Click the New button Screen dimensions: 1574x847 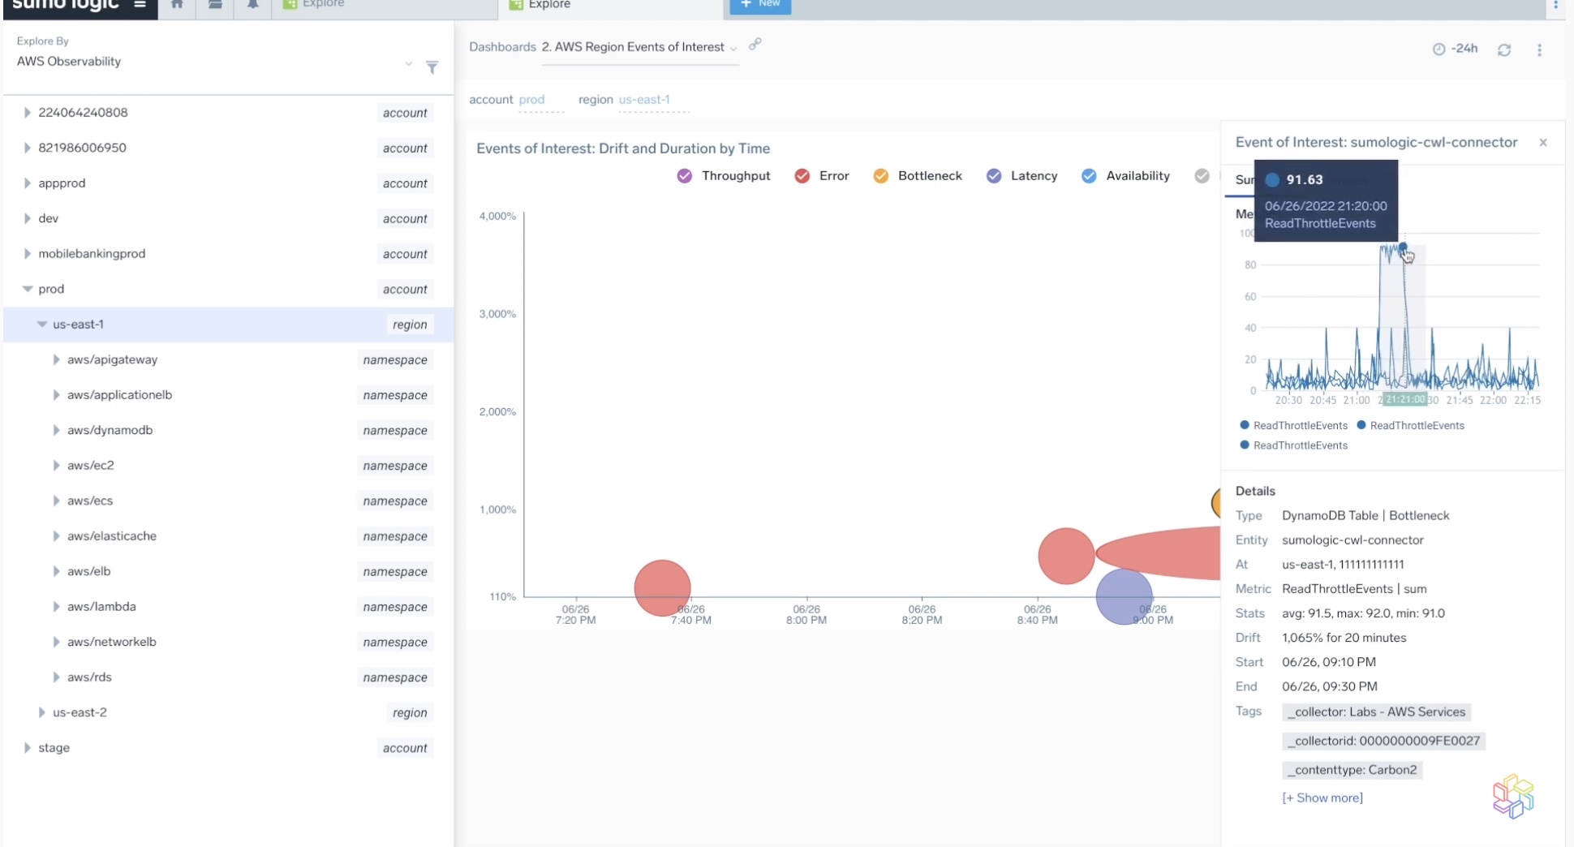759,4
